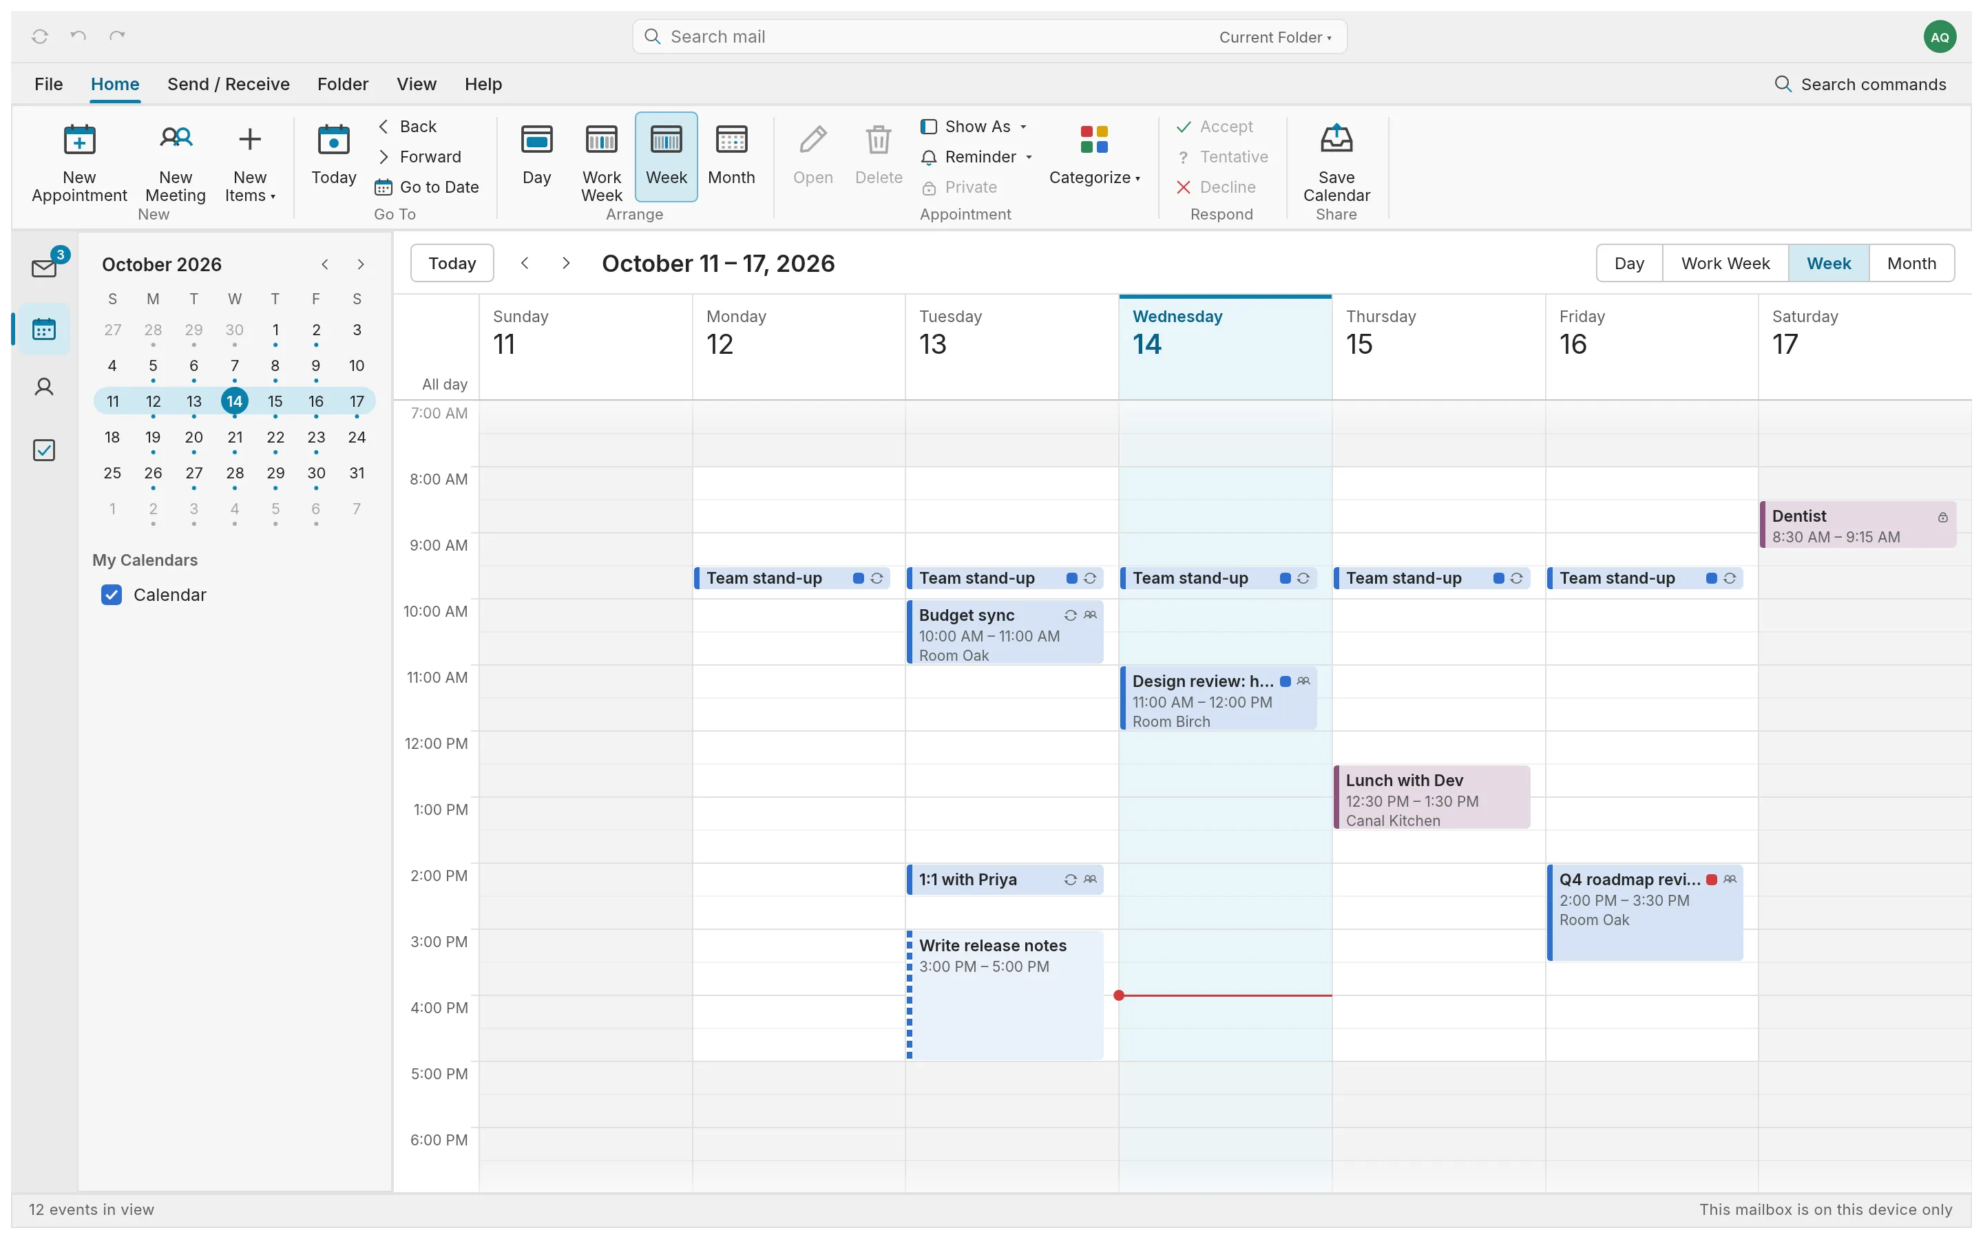This screenshot has height=1239, width=1983.
Task: Create a New Appointment
Action: pos(78,162)
